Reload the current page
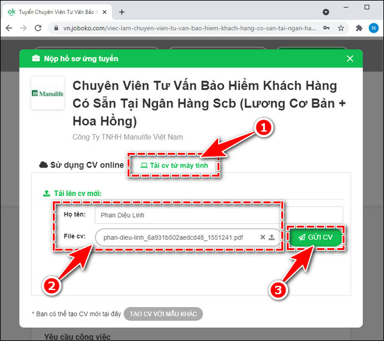The width and height of the screenshot is (384, 341). coord(38,28)
